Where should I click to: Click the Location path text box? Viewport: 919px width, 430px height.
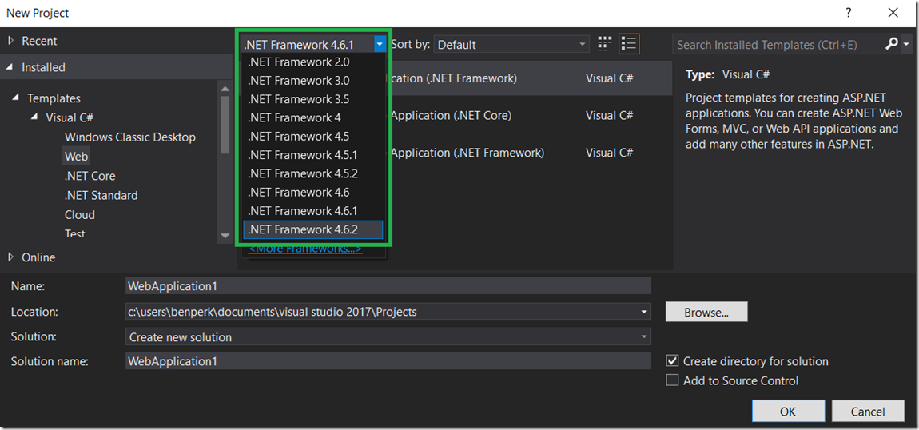(x=383, y=312)
